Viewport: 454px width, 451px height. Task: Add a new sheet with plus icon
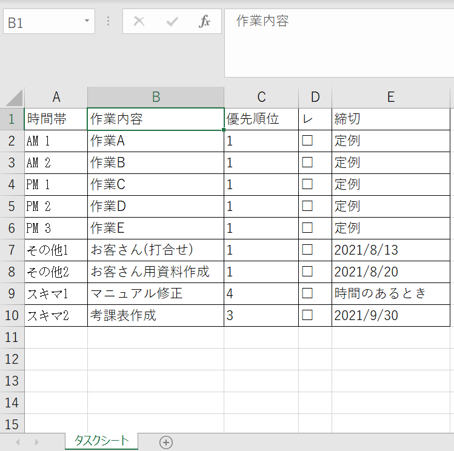(166, 443)
